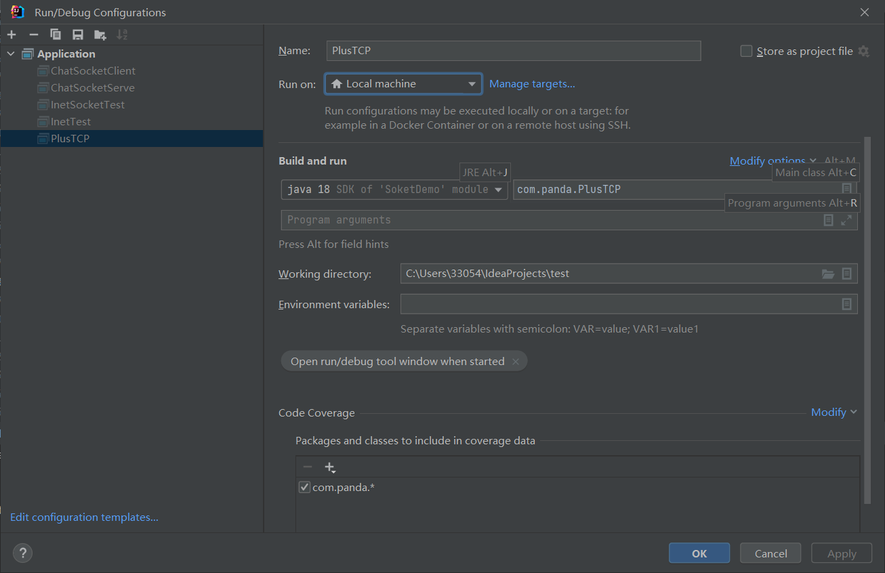Image resolution: width=885 pixels, height=573 pixels.
Task: Open the Manage targets link
Action: [x=532, y=84]
